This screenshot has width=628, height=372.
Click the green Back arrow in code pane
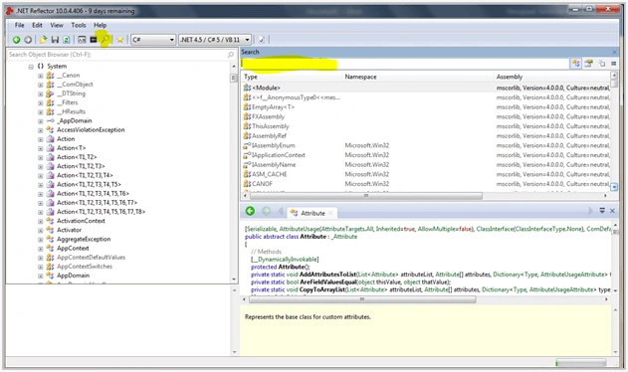pyautogui.click(x=250, y=211)
